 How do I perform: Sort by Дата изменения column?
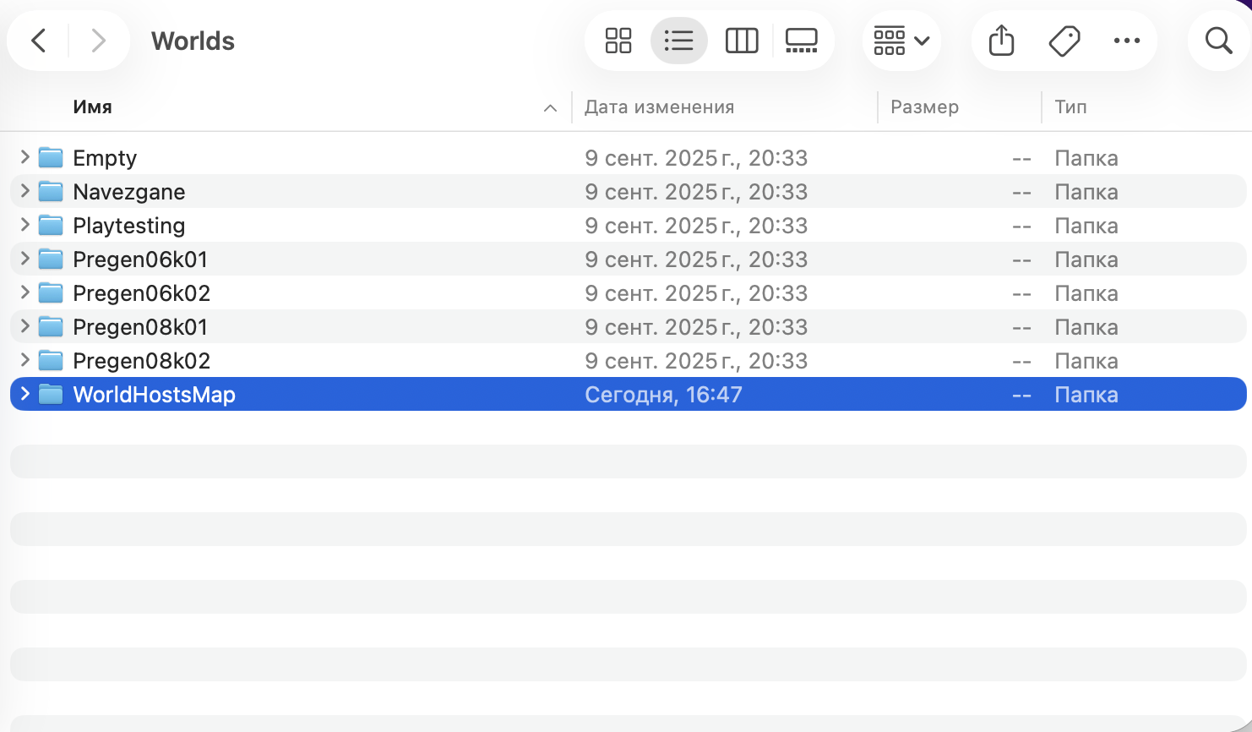(659, 107)
